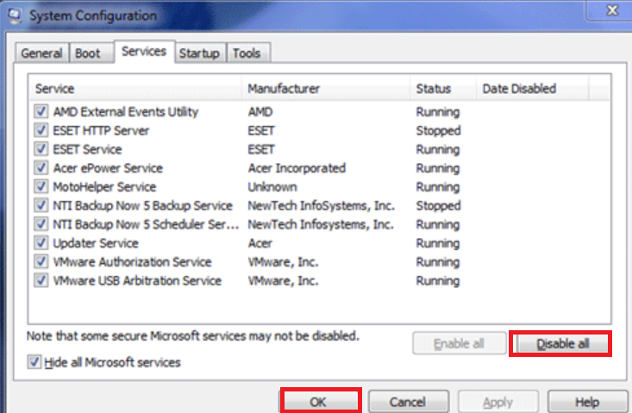The height and width of the screenshot is (413, 632).
Task: Click "Acer" manufacturer of Updater Service
Action: 260,243
